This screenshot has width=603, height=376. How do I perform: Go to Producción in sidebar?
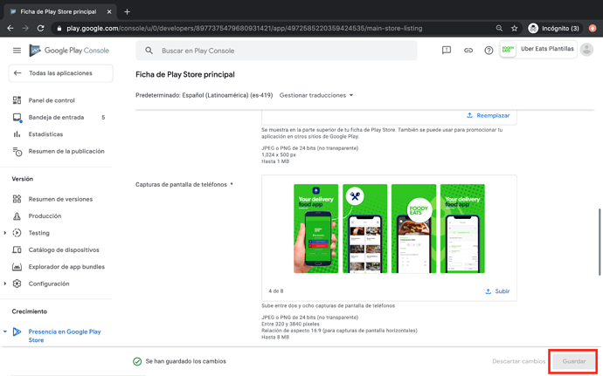click(45, 216)
